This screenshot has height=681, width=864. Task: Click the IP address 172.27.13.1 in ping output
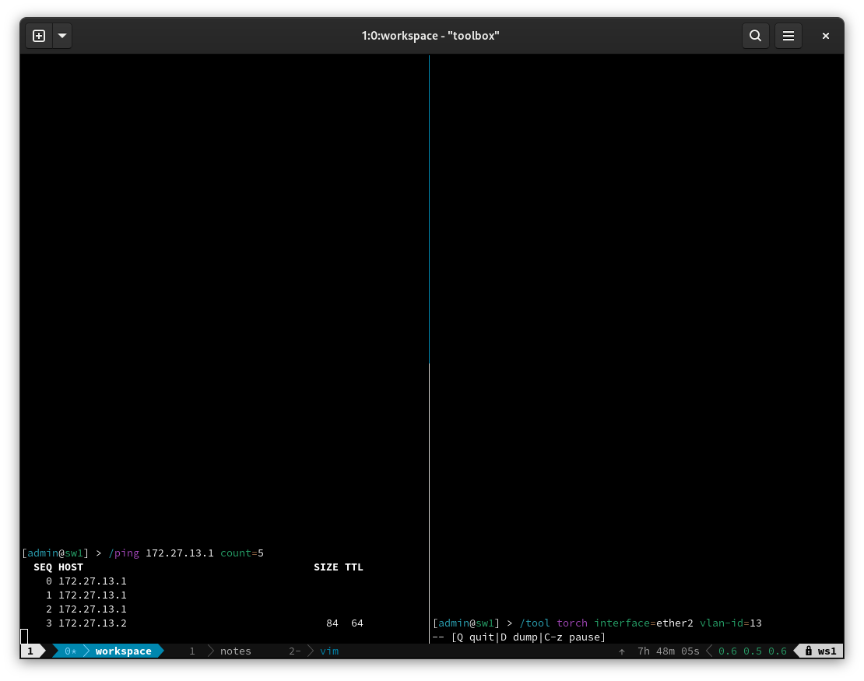179,553
